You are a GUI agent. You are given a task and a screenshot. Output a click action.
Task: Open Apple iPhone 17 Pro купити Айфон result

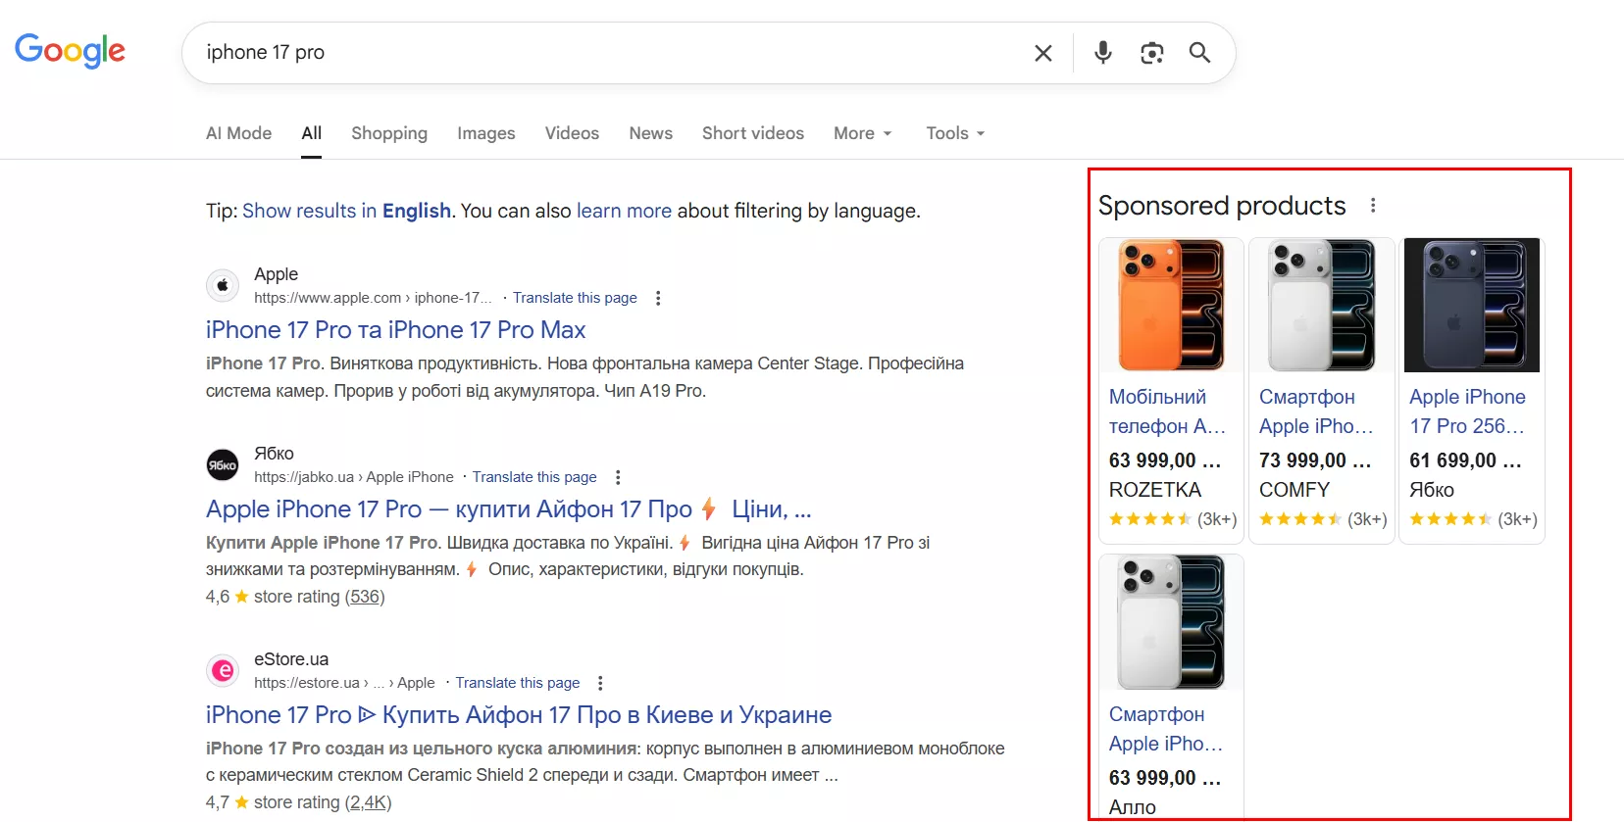(508, 509)
